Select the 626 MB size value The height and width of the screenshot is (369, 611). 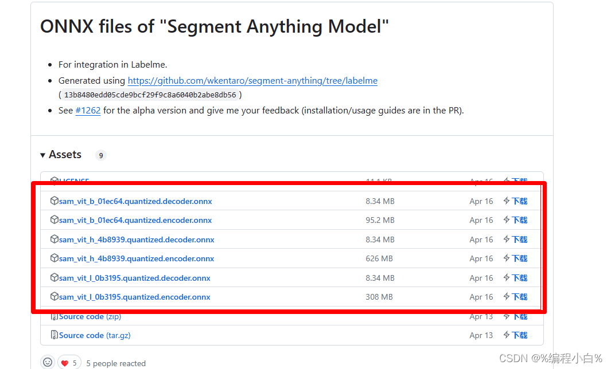pyautogui.click(x=379, y=259)
